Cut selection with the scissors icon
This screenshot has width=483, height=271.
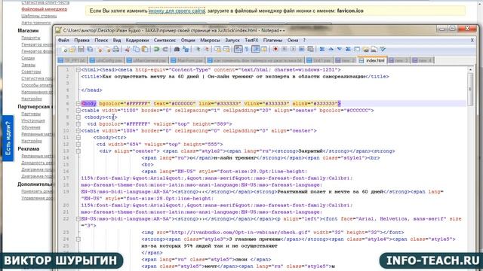[127, 49]
